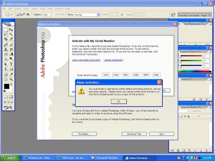Select the Rectangular Marquee tool in toolbox

pyautogui.click(x=6, y=30)
